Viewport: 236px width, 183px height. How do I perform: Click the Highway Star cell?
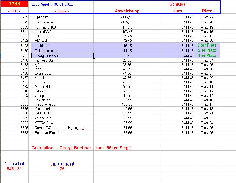62,60
